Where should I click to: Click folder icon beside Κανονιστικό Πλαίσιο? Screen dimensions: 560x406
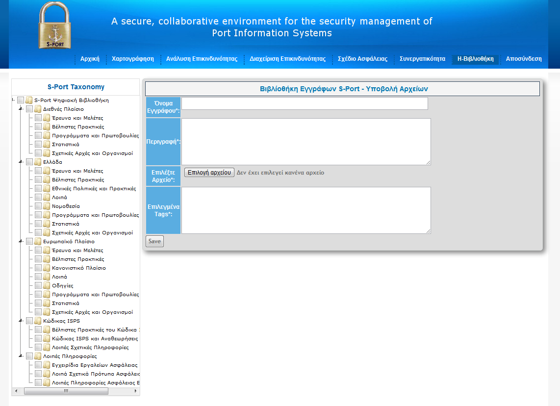[x=47, y=268]
